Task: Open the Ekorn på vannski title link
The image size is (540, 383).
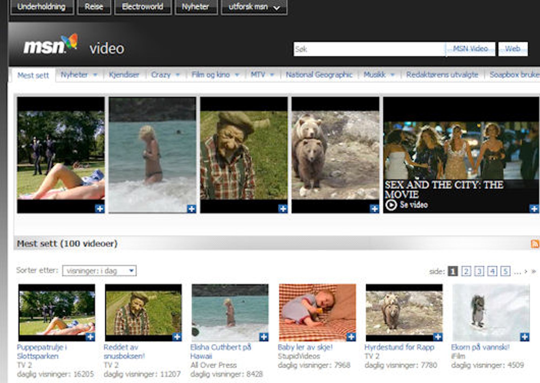Action: pos(480,347)
